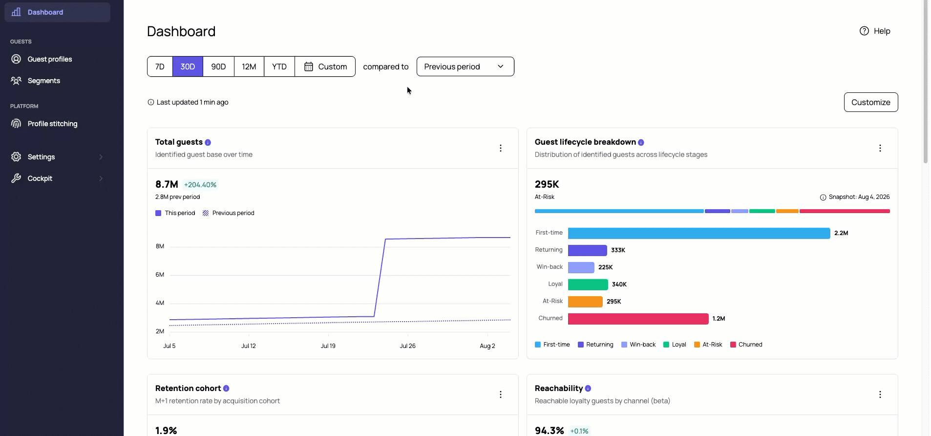931x436 pixels.
Task: Open Guest lifecycle breakdown options menu
Action: (x=880, y=148)
